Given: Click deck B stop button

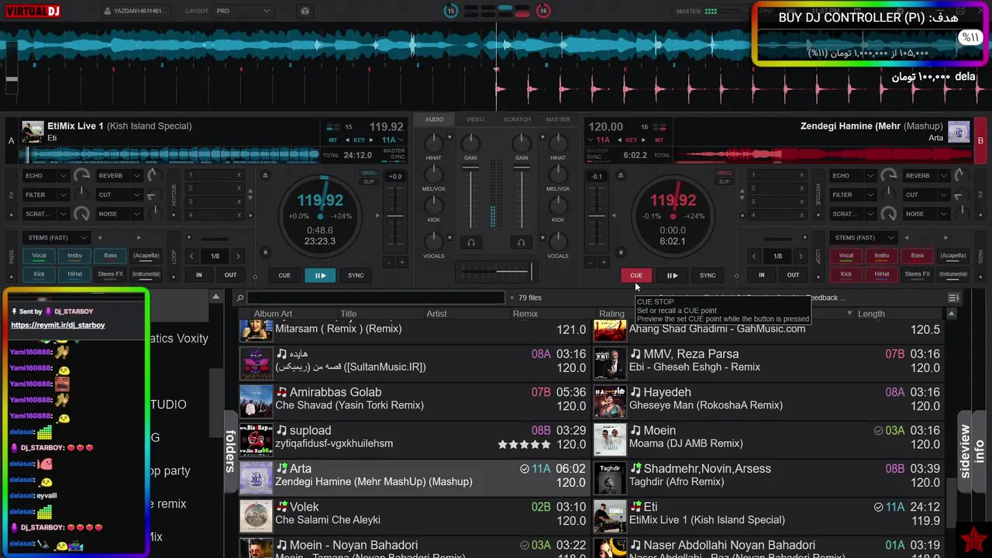Looking at the screenshot, I should 621,252.
